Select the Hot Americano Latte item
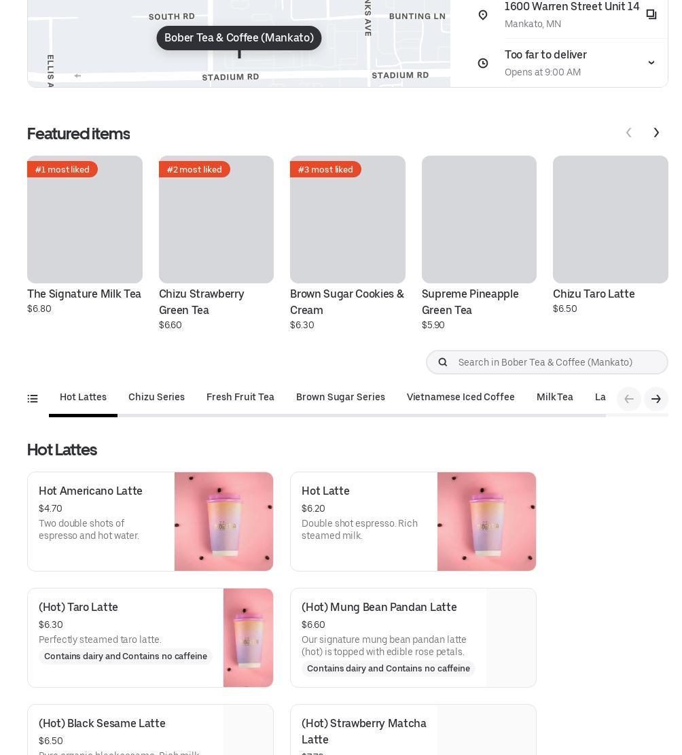Screen dimensions: 682x755 [x=150, y=521]
